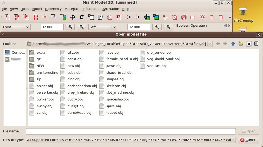Activate the Move tool four-arrow icon
Image resolution: width=263 pixels, height=147 pixels.
[73, 17]
